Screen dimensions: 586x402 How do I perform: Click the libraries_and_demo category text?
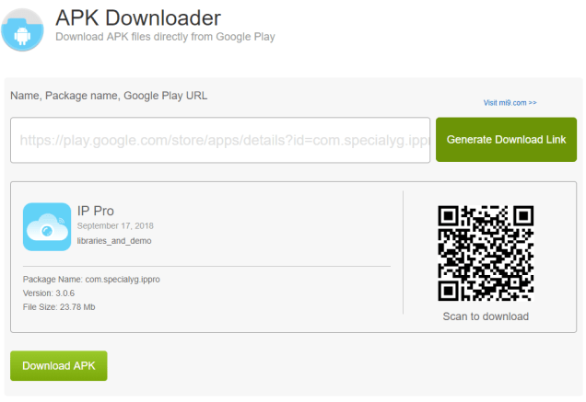pos(114,241)
